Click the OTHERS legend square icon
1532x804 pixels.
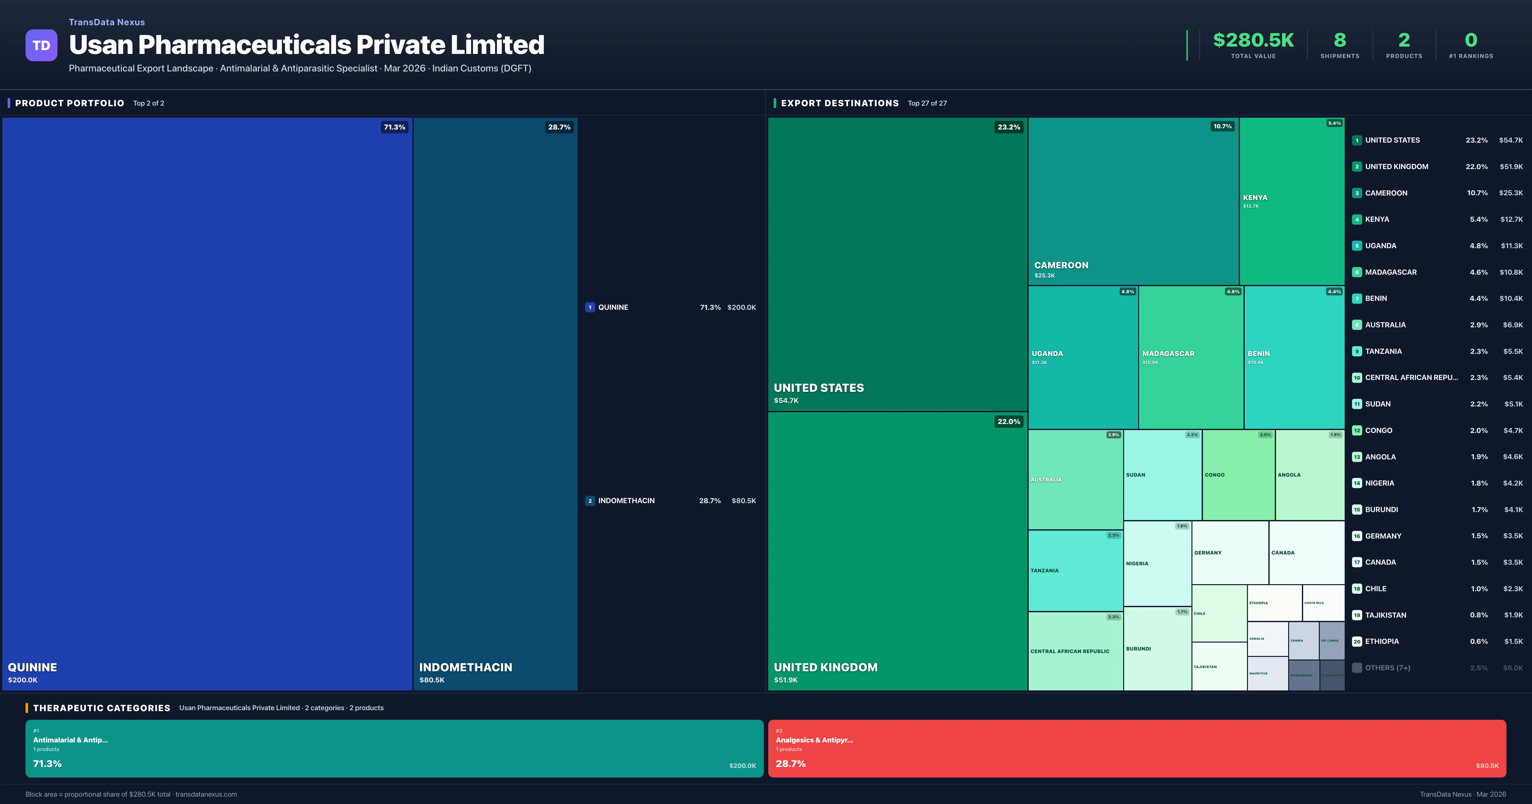click(x=1357, y=667)
